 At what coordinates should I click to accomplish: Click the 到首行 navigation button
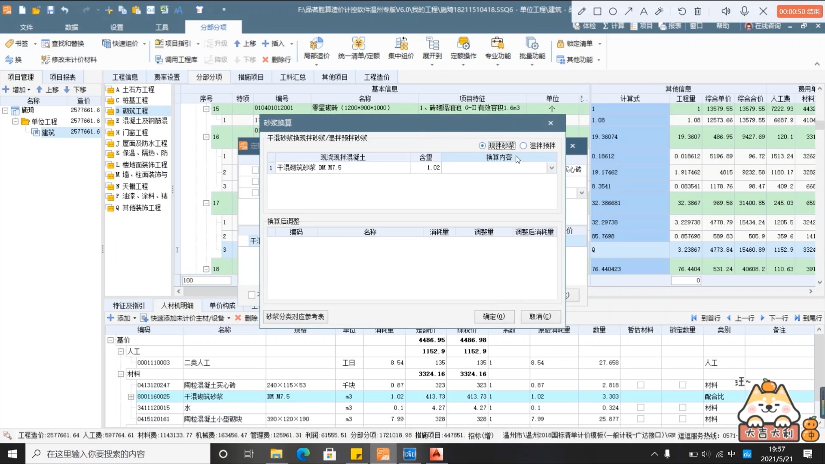(x=706, y=318)
